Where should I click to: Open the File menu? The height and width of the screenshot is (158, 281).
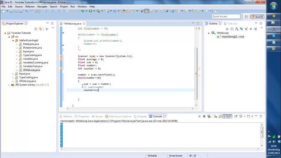[x=4, y=7]
